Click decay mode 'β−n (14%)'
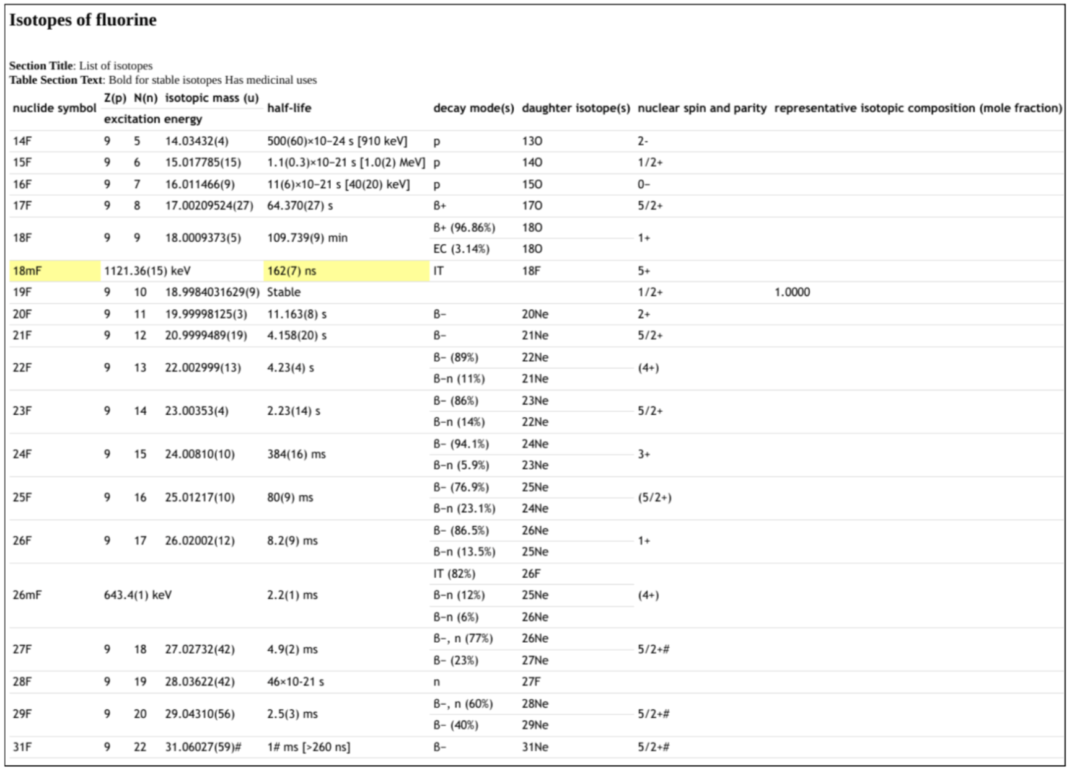1067x768 pixels. 459,422
